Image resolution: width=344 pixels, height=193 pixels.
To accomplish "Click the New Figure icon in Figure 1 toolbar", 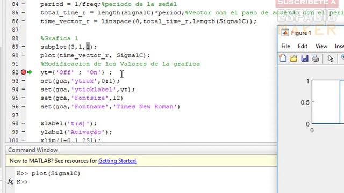I will coord(283,58).
